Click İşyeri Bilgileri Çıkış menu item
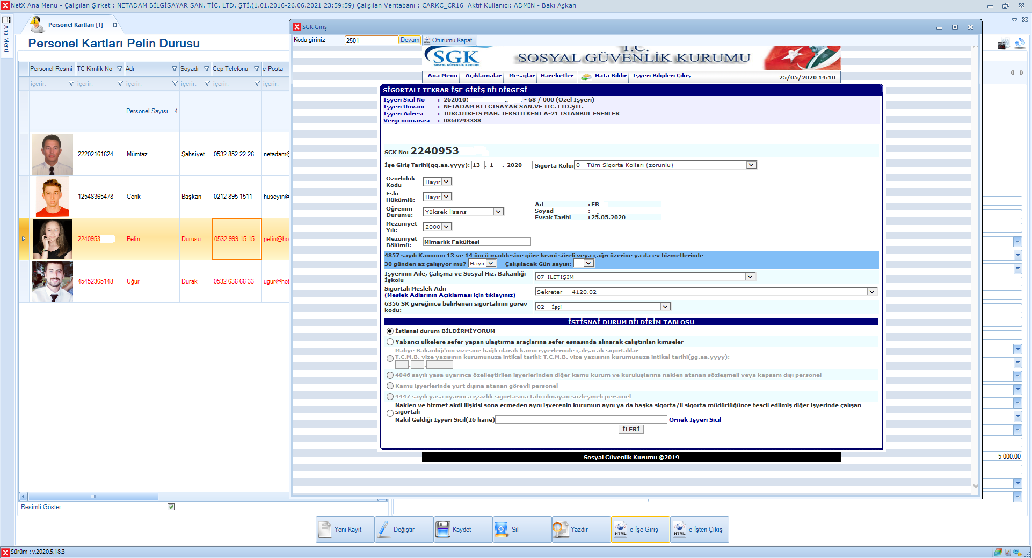Viewport: 1032px width, 558px height. tap(662, 76)
